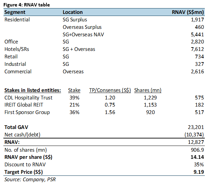Screen dimensions: 217x187
Task: Select the 1.56 target price
Action: tap(110, 112)
